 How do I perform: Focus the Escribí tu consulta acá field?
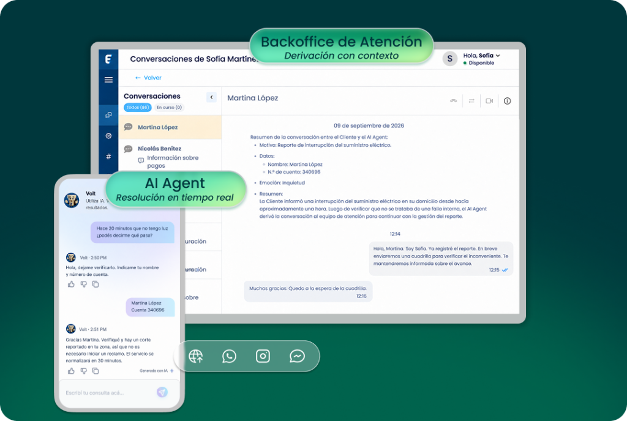tap(108, 393)
